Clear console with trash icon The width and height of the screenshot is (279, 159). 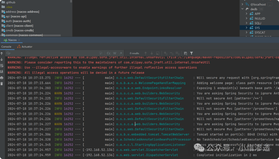click(2, 84)
